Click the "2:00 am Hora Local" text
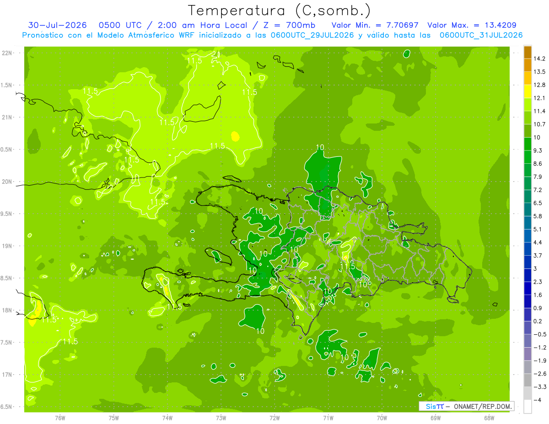 point(203,25)
